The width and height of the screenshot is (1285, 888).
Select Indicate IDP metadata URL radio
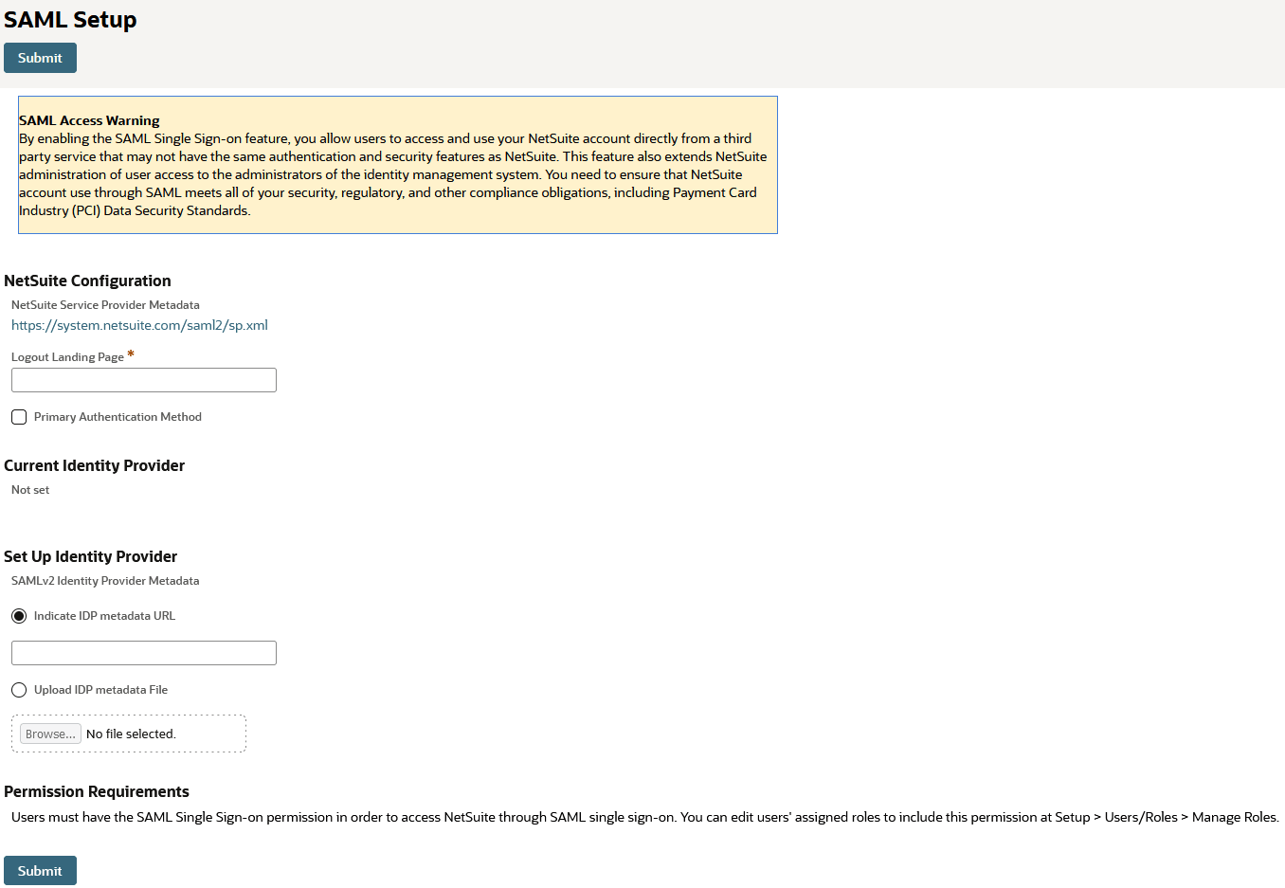(19, 616)
